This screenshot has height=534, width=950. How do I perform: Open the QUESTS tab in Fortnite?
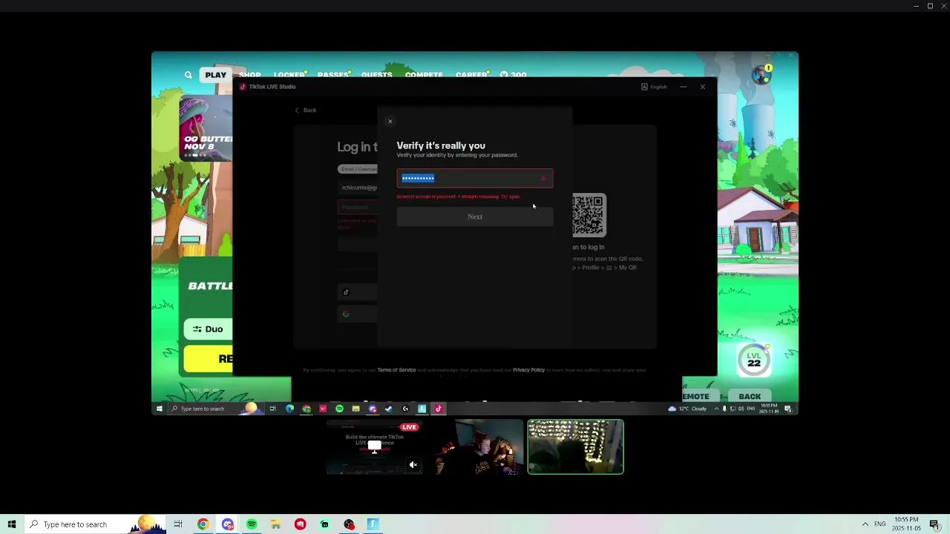point(376,75)
